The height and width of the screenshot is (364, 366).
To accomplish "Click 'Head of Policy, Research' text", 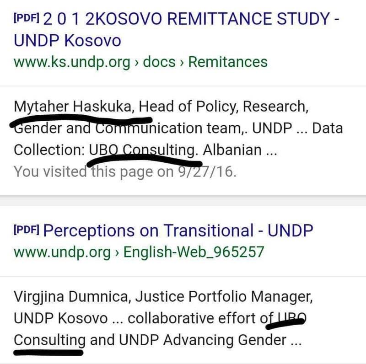I will click(222, 107).
